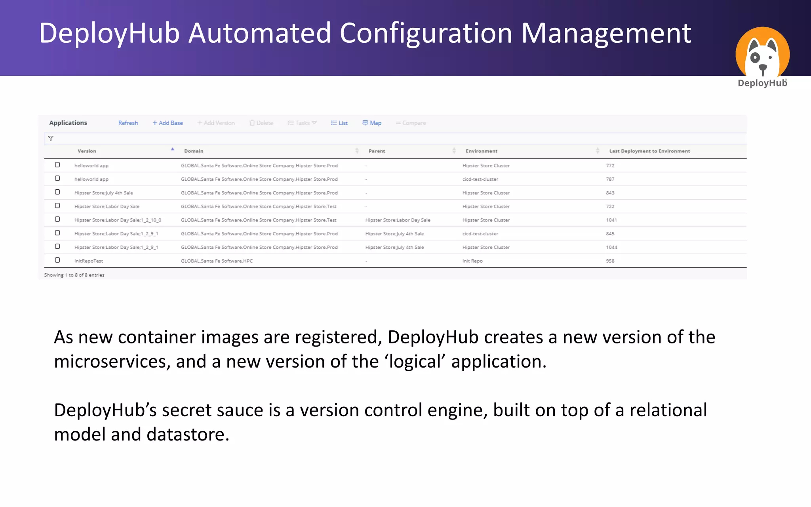Click parent 'Hipster Store;Labor Day Sale' cell
This screenshot has width=811, height=507.
coord(398,220)
